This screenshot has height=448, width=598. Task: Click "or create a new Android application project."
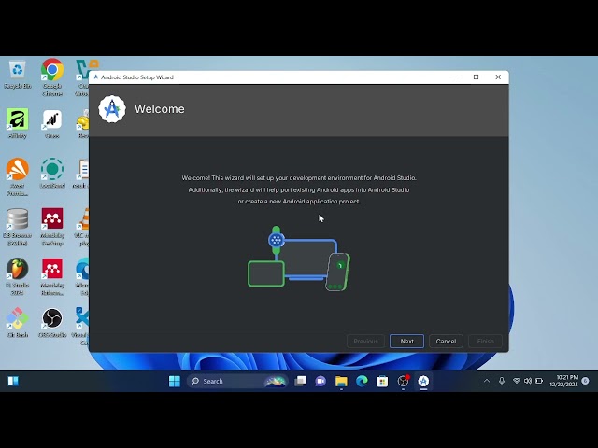[x=299, y=202]
